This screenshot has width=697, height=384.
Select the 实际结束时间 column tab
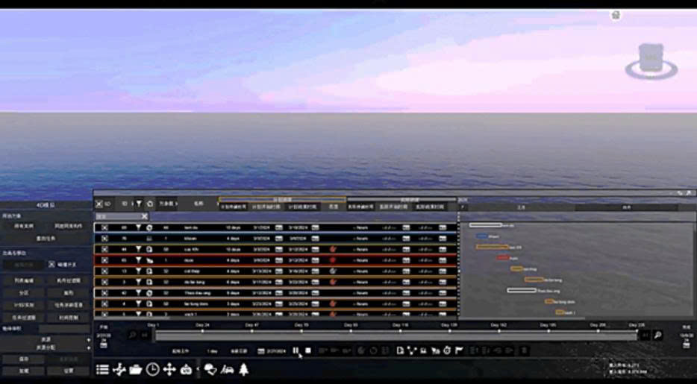[429, 207]
